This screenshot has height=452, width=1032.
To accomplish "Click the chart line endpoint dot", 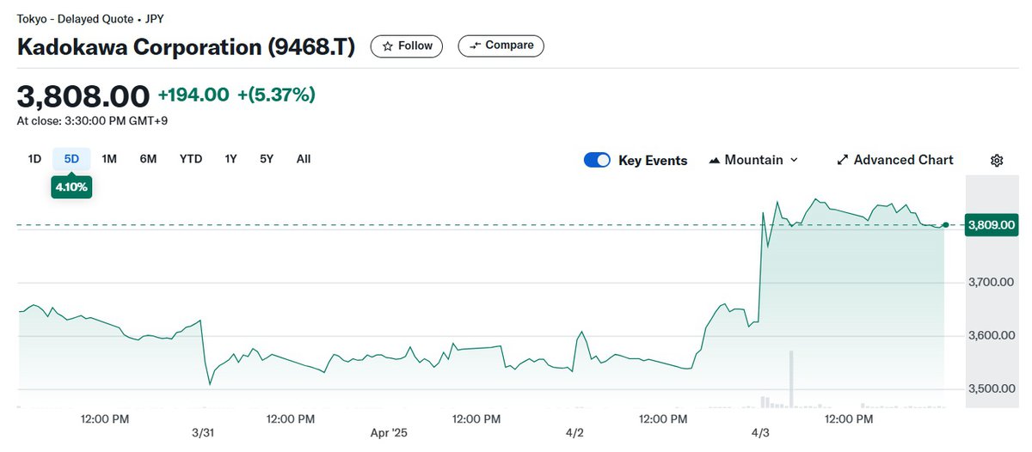I will (945, 225).
